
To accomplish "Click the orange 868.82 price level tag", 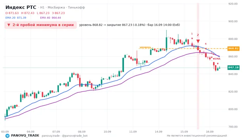I will pos(233,48).
